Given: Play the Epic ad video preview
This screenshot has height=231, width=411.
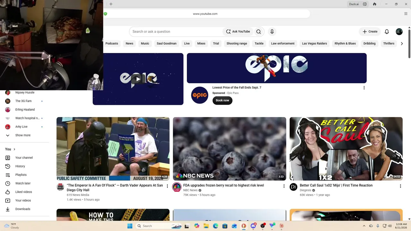Looking at the screenshot, I should point(138,79).
